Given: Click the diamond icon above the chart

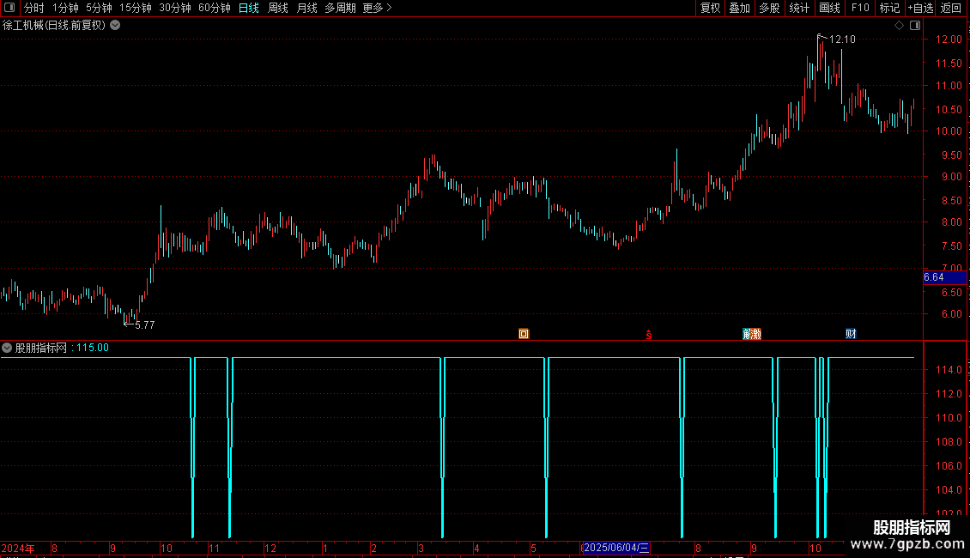Looking at the screenshot, I should [x=900, y=26].
